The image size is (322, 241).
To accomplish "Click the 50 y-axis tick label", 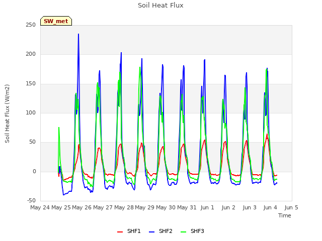I will pyautogui.click(x=32, y=142).
